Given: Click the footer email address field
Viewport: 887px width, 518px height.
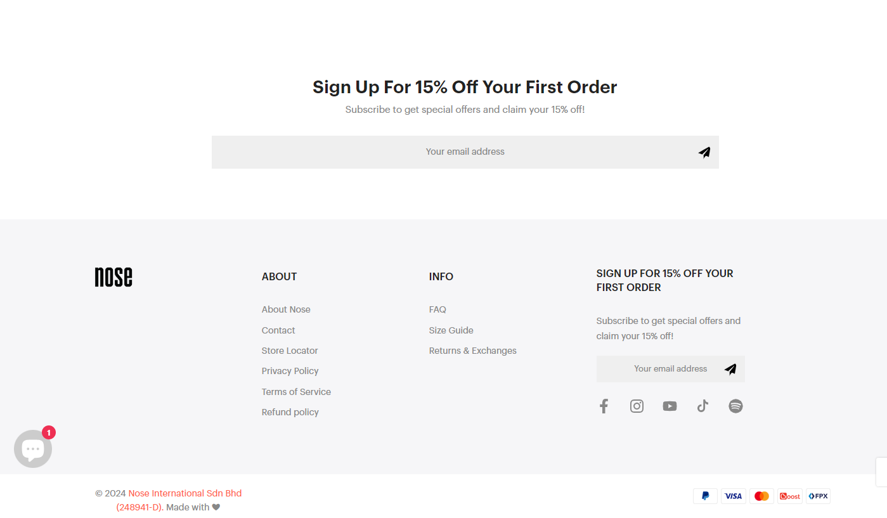Looking at the screenshot, I should pyautogui.click(x=659, y=369).
